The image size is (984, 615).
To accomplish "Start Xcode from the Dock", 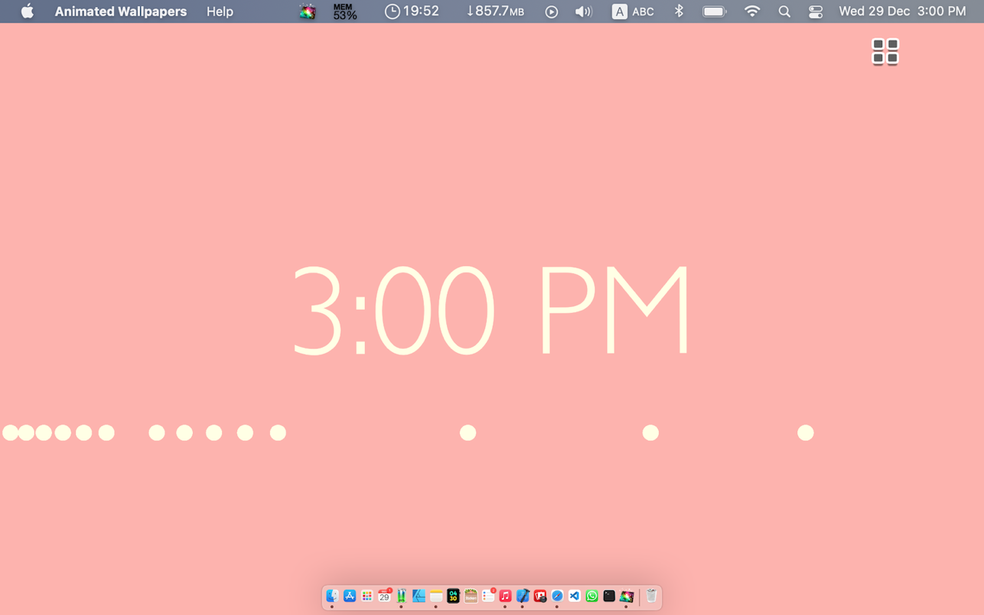I will pos(523,597).
